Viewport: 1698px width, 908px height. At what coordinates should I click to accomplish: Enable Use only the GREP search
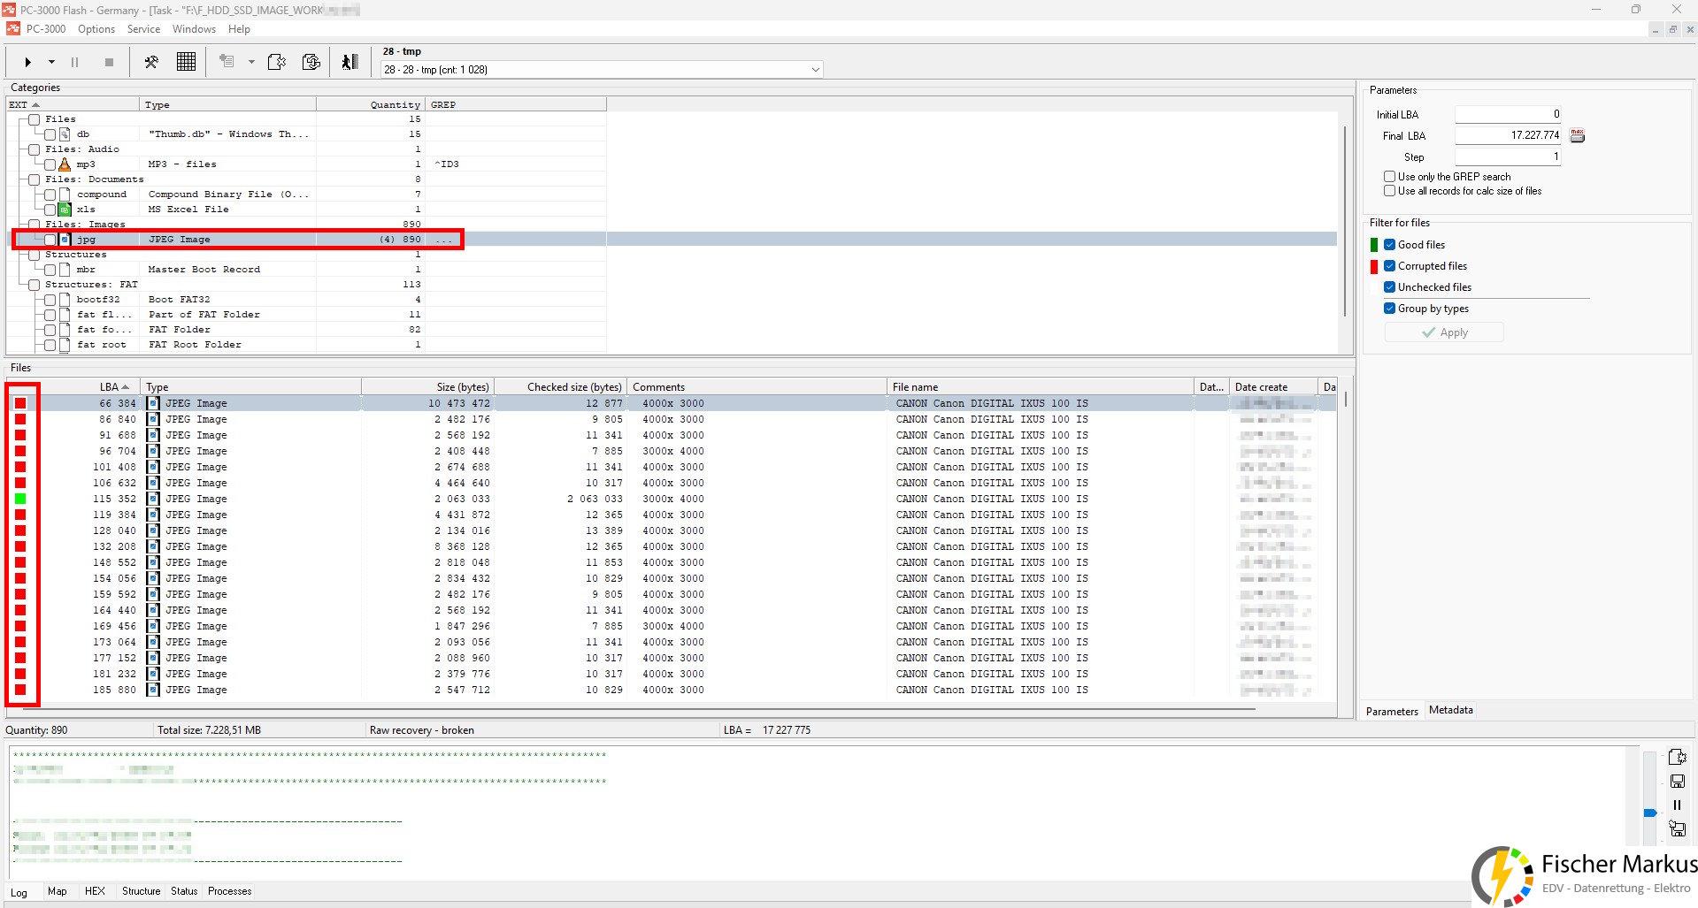tap(1389, 177)
